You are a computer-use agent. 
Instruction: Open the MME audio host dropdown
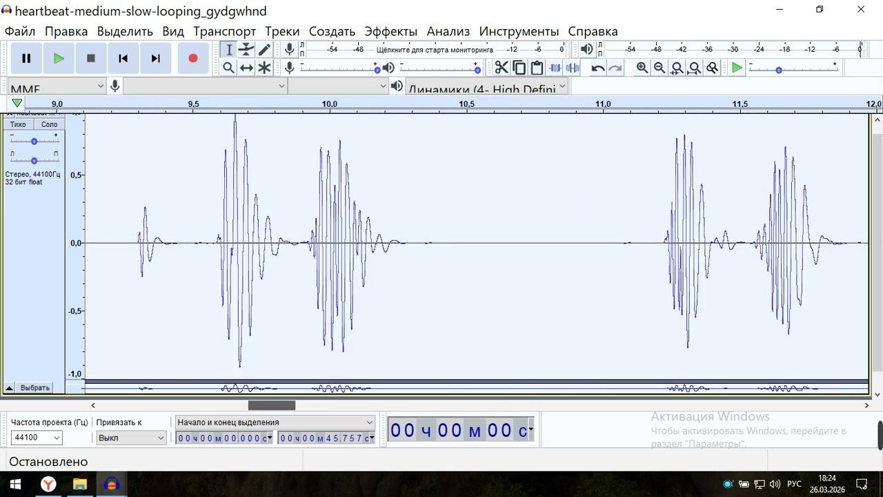[x=57, y=86]
